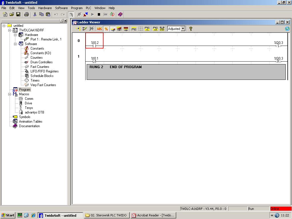This screenshot has width=292, height=219.
Task: Open the PLC menu
Action: coord(88,8)
